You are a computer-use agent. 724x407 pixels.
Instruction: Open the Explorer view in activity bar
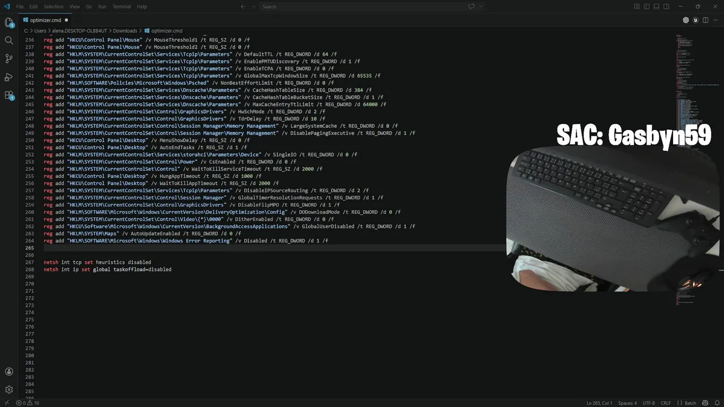click(9, 23)
